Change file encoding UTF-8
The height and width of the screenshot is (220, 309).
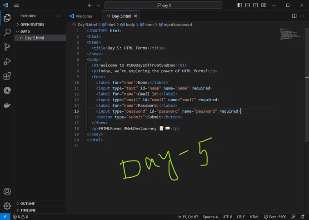227,217
